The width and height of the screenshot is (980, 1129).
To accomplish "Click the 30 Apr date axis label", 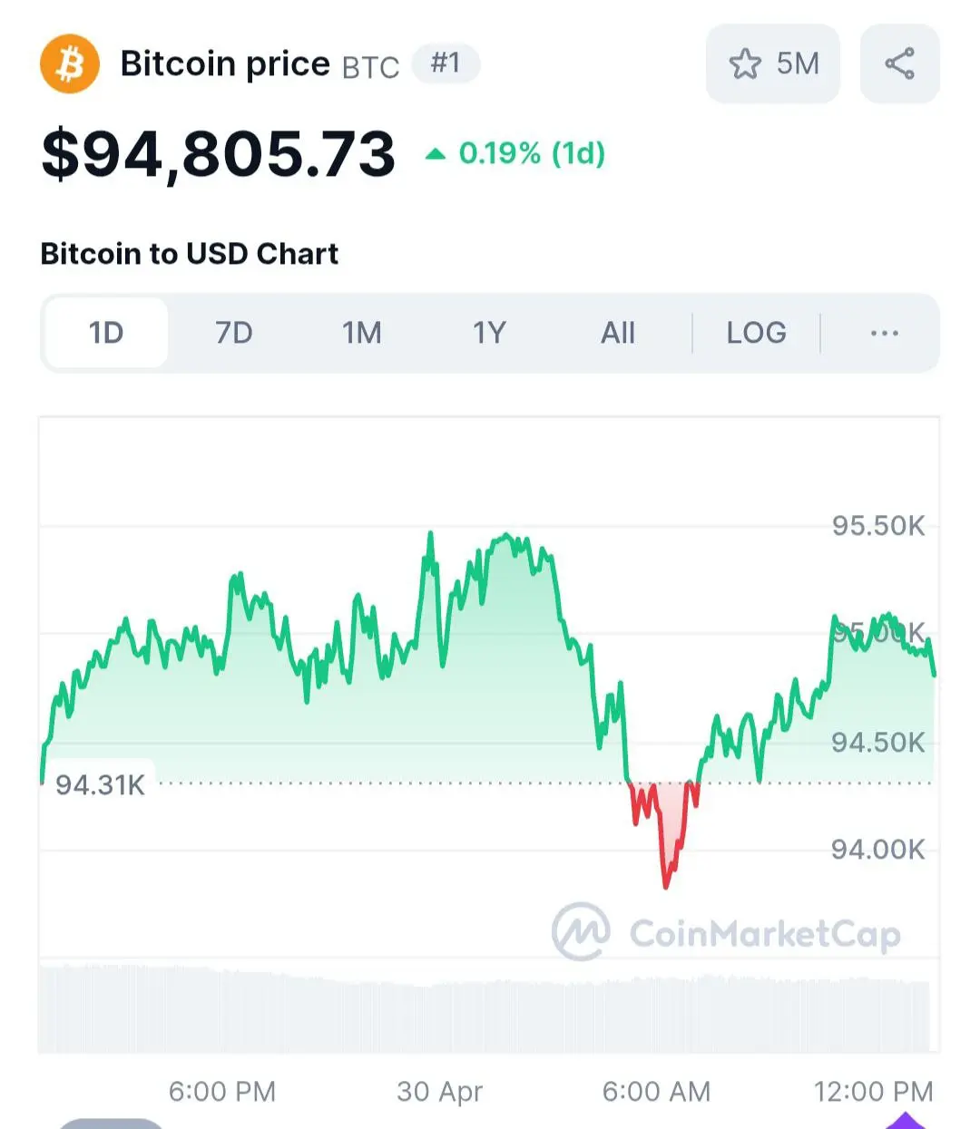I will point(440,1091).
